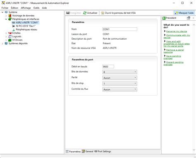Image resolution: width=196 pixels, height=158 pixels.
Task: Click the help pane window options icon
Action: pyautogui.click(x=189, y=18)
